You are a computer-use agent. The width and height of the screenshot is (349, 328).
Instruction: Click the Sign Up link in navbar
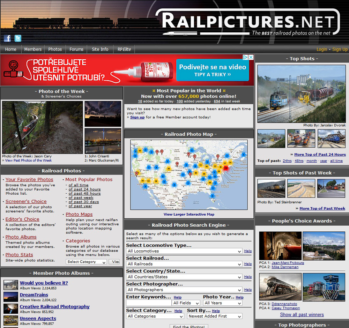coord(340,50)
